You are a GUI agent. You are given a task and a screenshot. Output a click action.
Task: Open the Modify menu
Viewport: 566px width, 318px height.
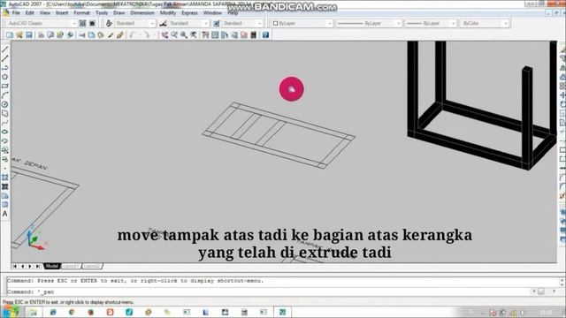coord(168,12)
